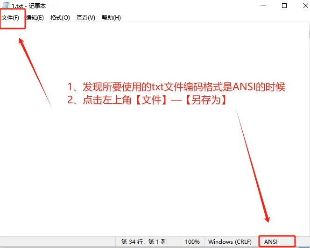The width and height of the screenshot is (310, 248).
Task: Click 第 34 行, 第 1 列 position indicator
Action: (144, 241)
